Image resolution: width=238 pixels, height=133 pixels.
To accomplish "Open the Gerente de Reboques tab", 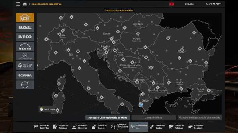I will point(60,127).
